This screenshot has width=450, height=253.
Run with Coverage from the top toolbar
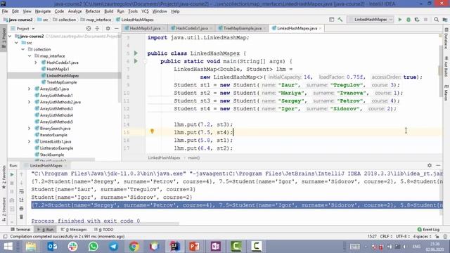(x=417, y=20)
